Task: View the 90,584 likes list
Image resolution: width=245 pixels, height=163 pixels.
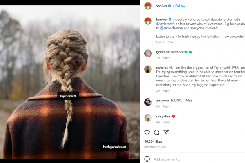Action: point(153,141)
